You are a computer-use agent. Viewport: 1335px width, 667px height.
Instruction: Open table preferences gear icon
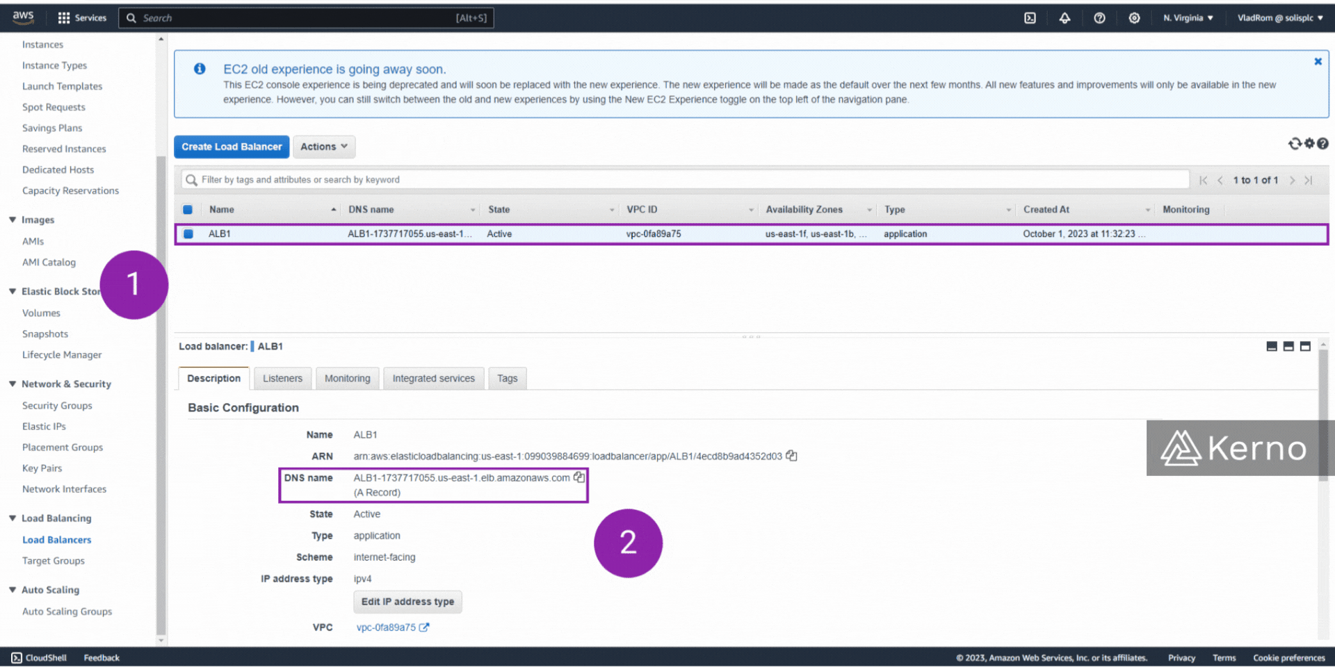[1309, 144]
